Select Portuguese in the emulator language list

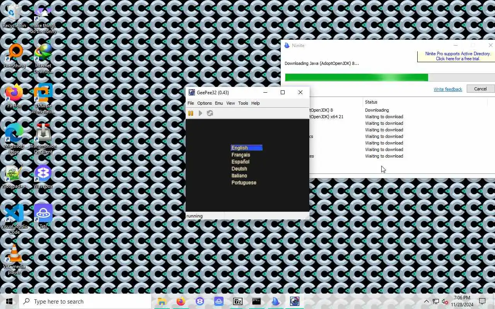click(244, 183)
